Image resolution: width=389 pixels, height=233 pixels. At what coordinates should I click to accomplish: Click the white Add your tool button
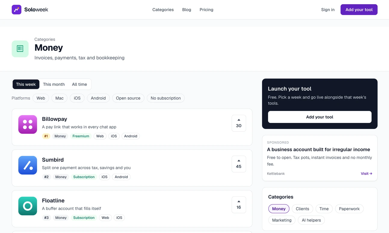tap(320, 117)
